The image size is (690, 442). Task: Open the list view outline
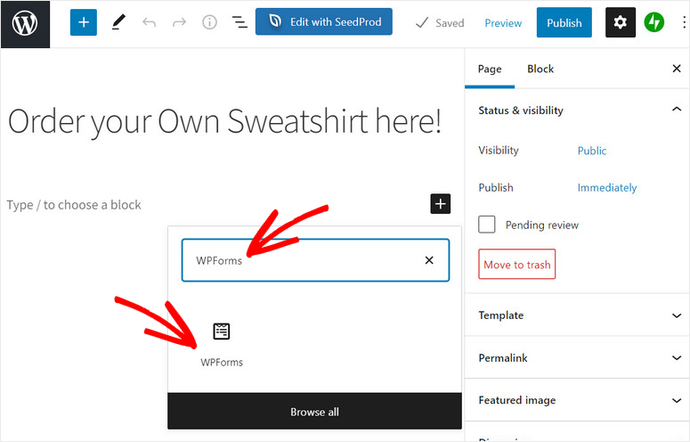point(239,22)
